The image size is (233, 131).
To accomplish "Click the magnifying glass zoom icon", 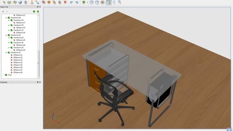I will click(119, 2).
